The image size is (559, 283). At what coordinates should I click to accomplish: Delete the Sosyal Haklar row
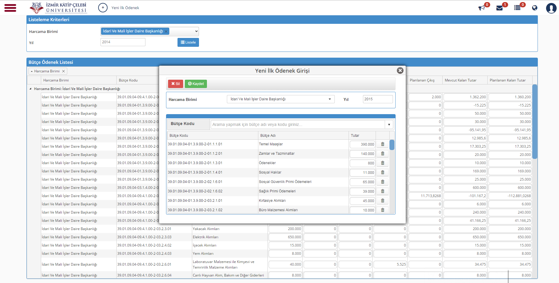coord(383,172)
